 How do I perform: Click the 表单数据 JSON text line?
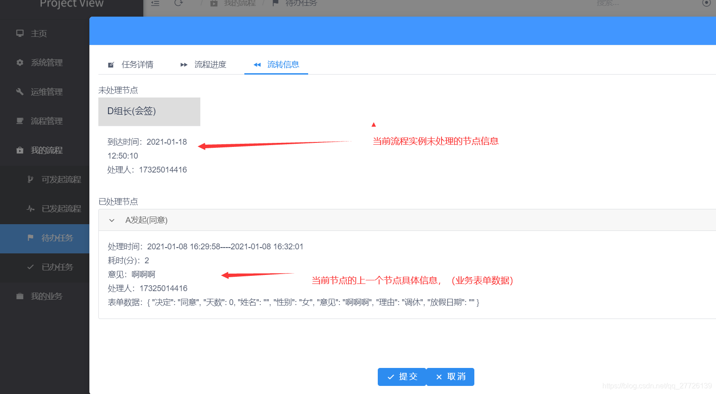[x=293, y=302]
